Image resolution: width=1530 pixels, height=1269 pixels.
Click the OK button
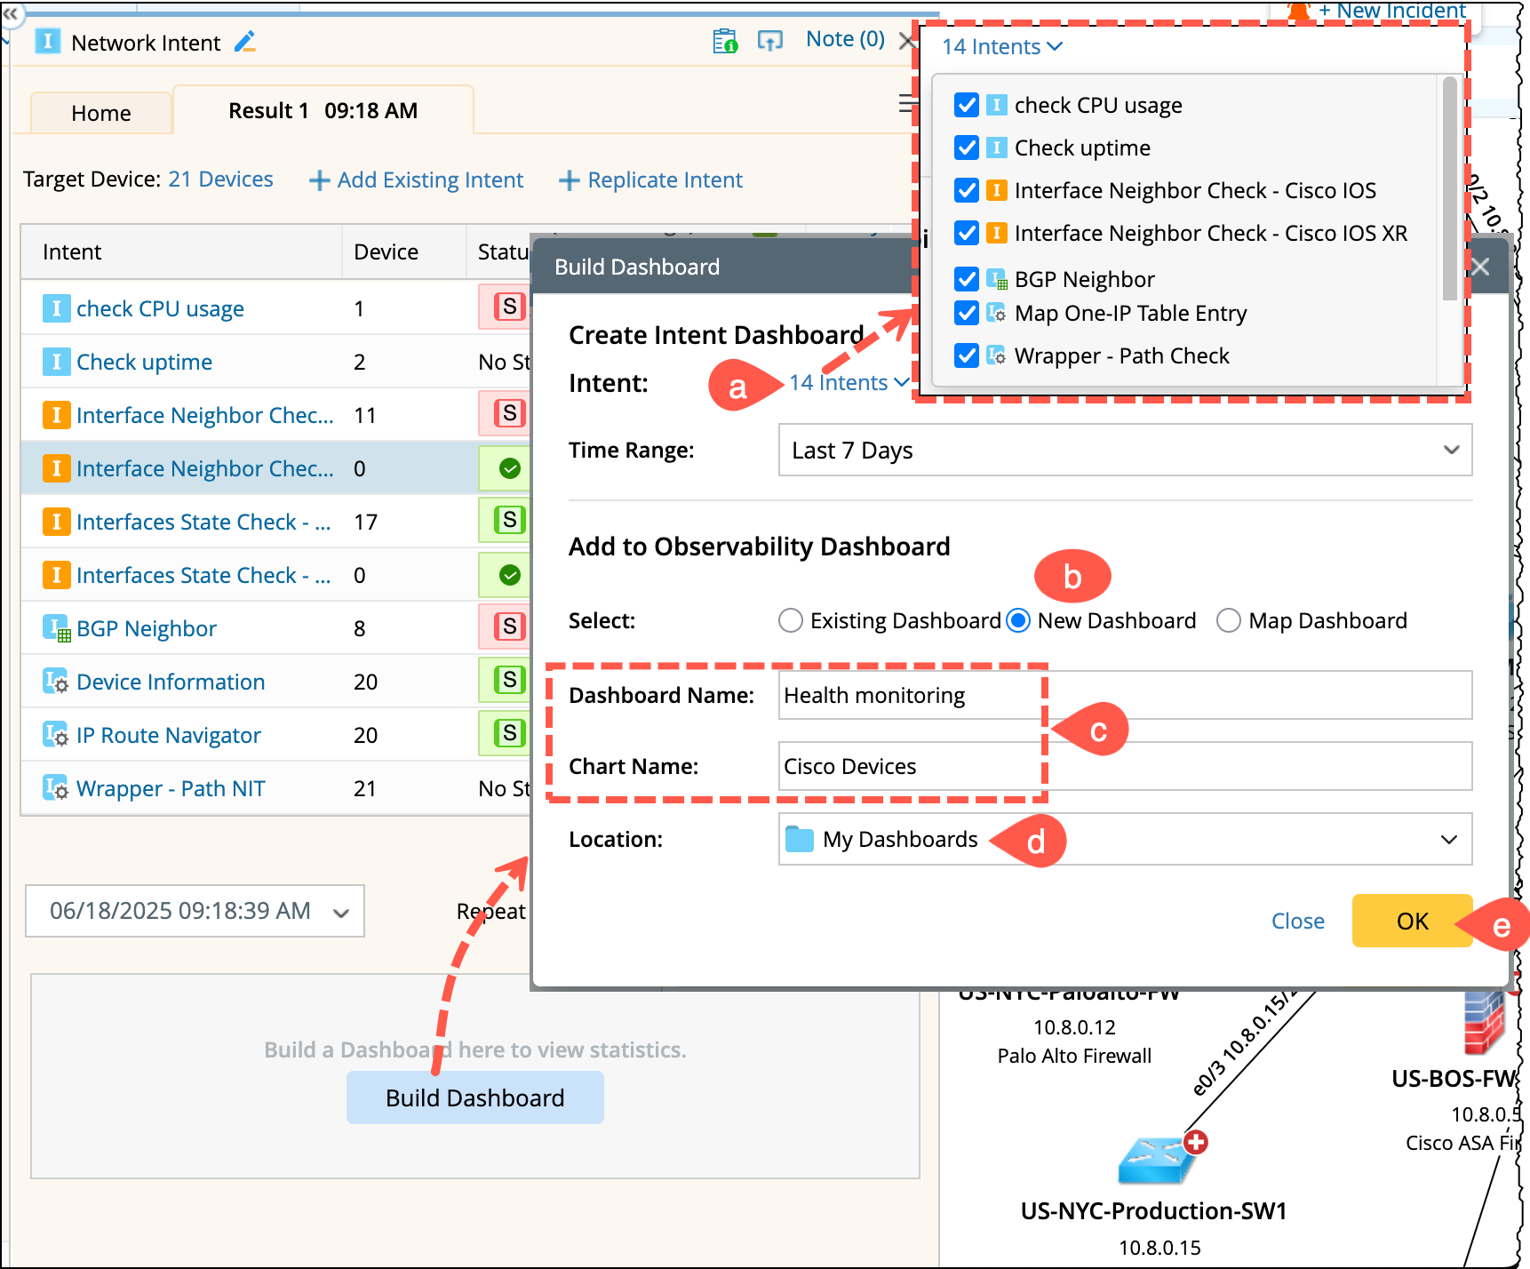tap(1412, 921)
